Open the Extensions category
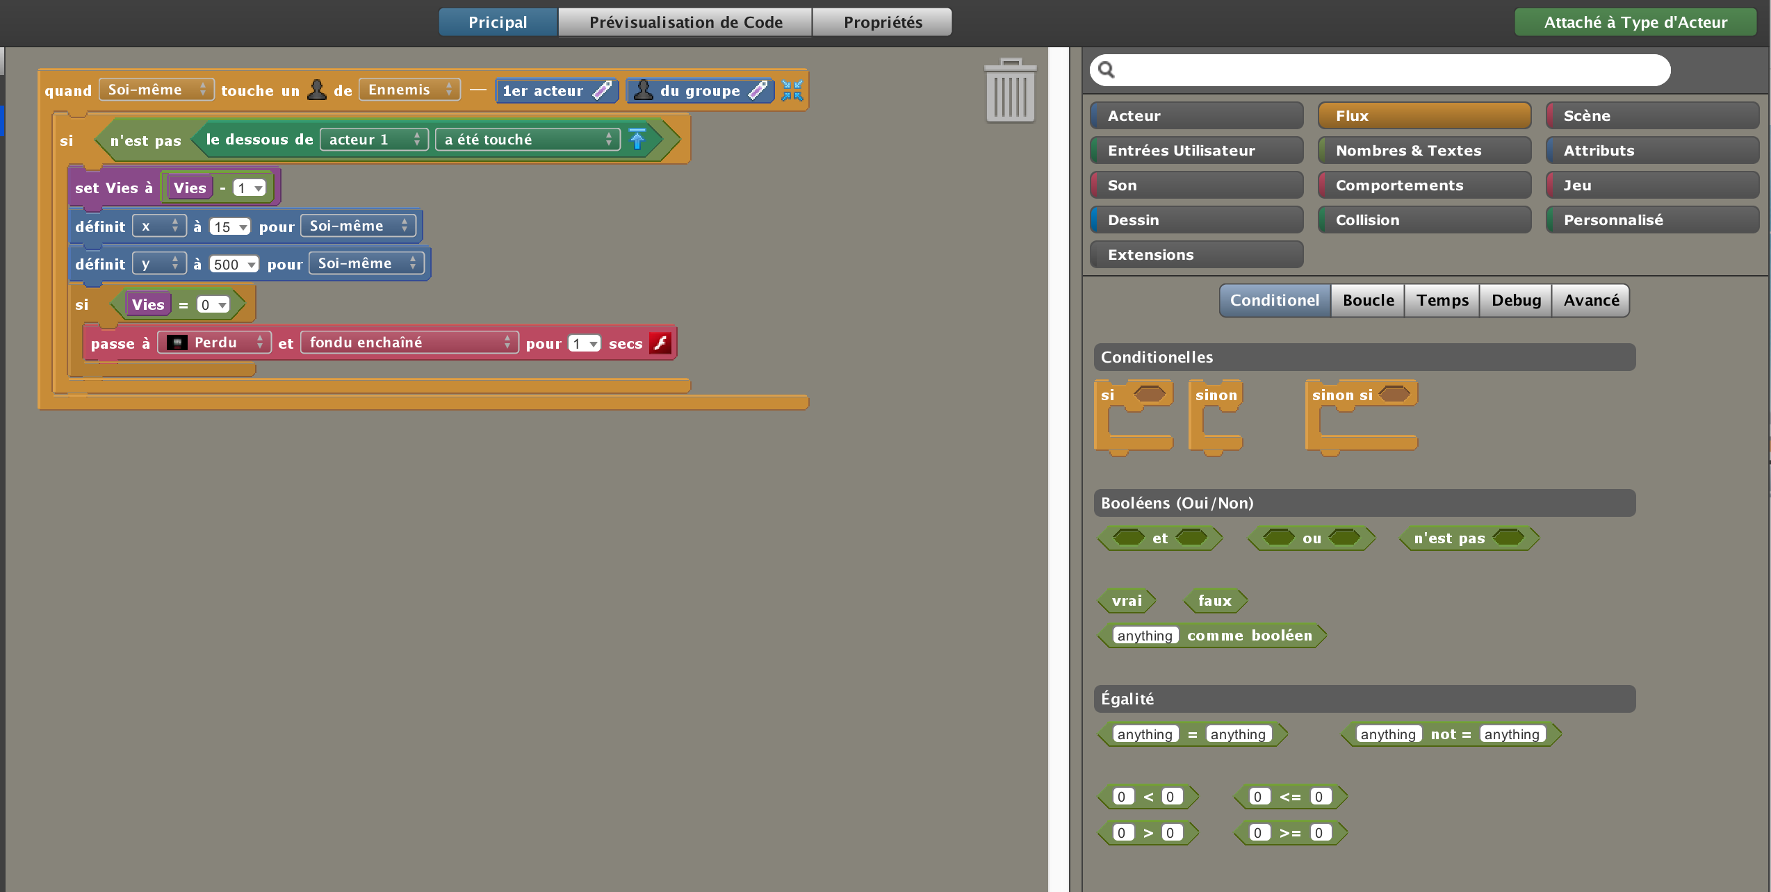The width and height of the screenshot is (1771, 892). [1197, 255]
